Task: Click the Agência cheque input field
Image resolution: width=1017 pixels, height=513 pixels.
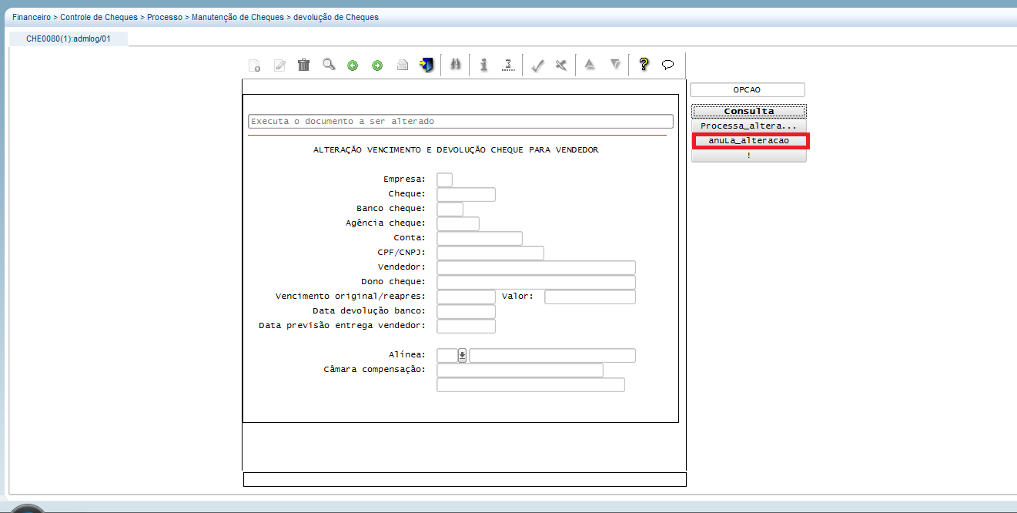Action: tap(457, 223)
